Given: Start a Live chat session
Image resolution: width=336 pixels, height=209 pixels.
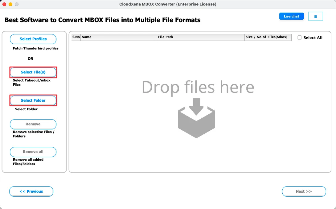Looking at the screenshot, I should click(x=291, y=16).
